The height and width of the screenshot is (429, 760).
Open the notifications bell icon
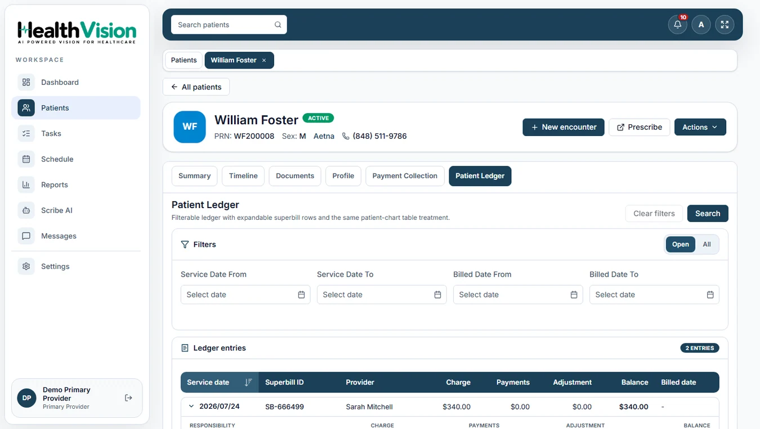click(x=678, y=25)
